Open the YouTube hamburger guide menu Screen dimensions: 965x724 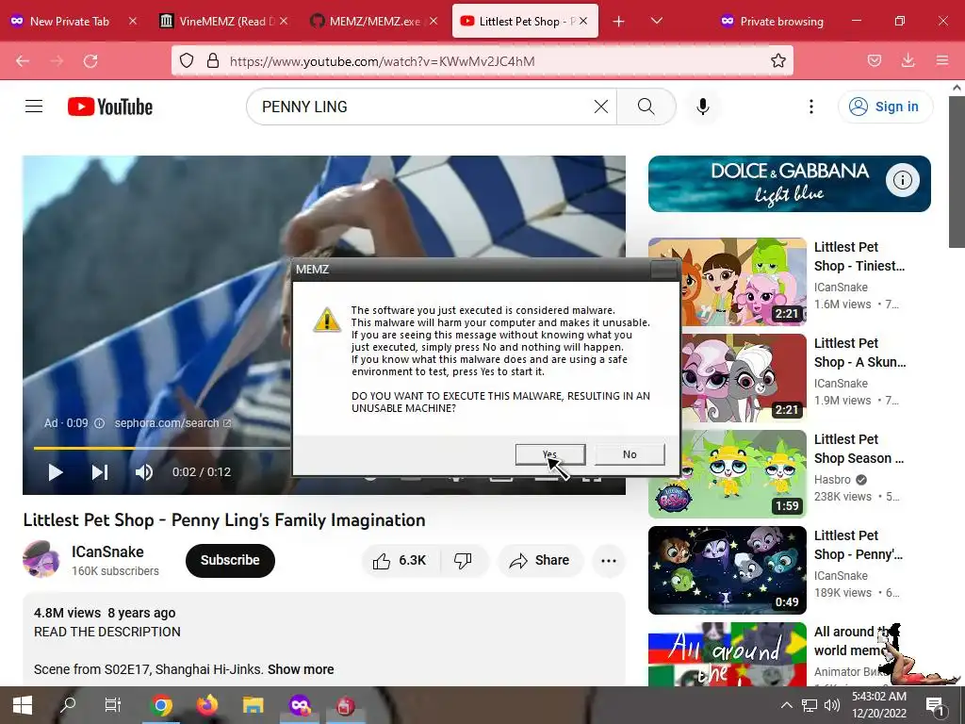click(x=34, y=107)
